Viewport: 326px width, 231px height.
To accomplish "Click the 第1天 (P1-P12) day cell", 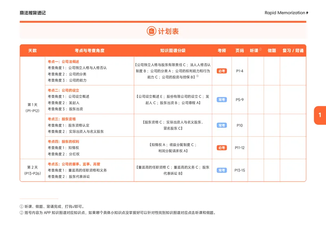I will click(33, 108).
